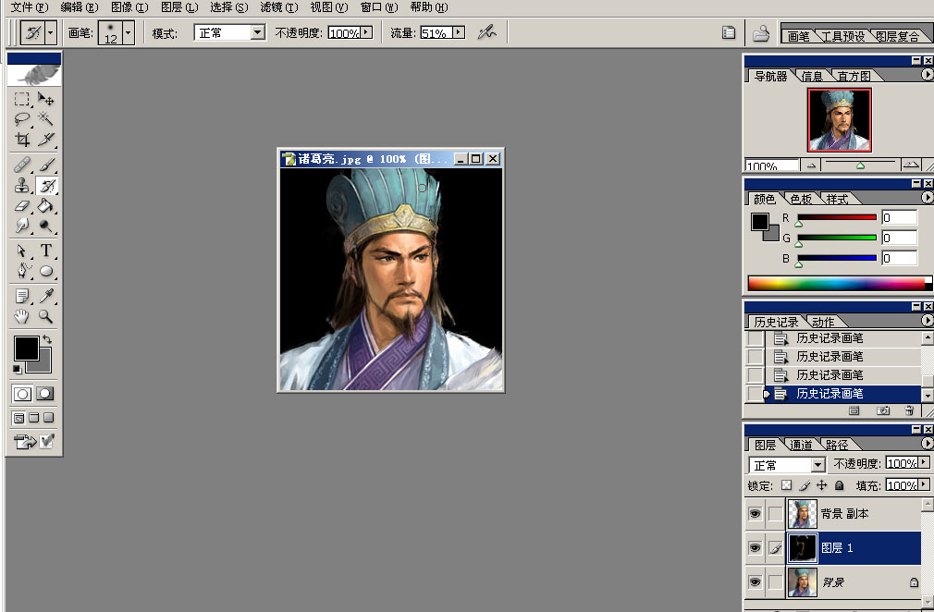934x612 pixels.
Task: Click the foreground color swatch in toolbox
Action: tap(26, 349)
